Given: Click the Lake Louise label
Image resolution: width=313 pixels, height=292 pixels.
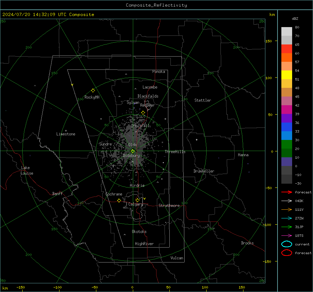Looking at the screenshot, I should (27, 170).
